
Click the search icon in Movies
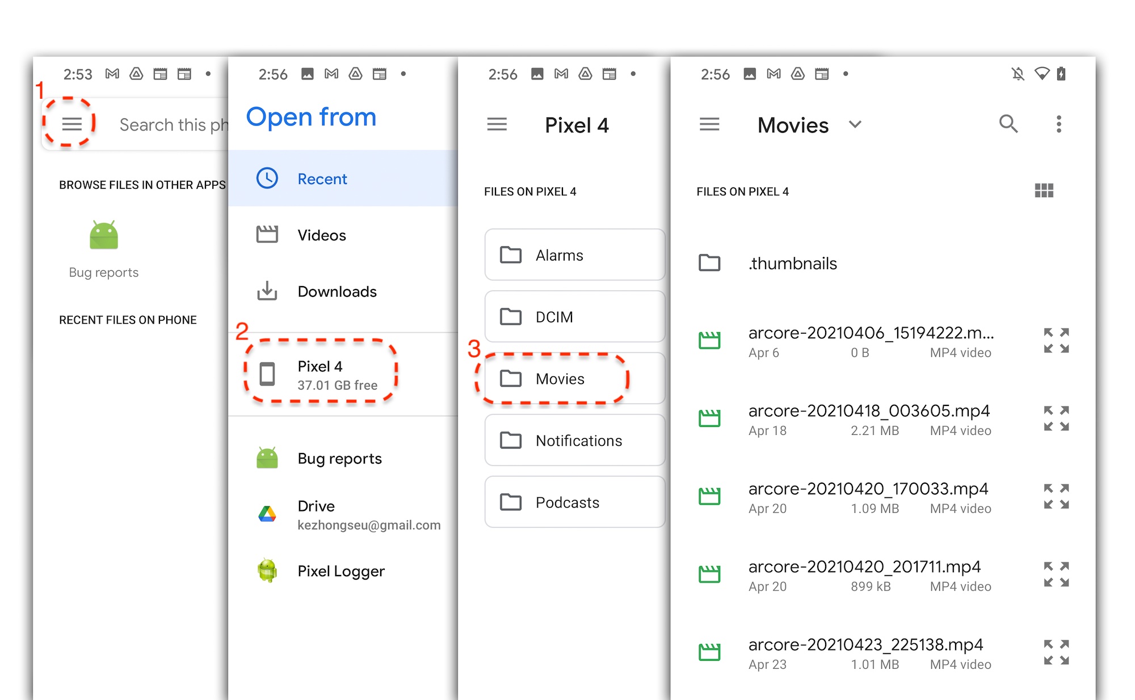tap(1008, 125)
